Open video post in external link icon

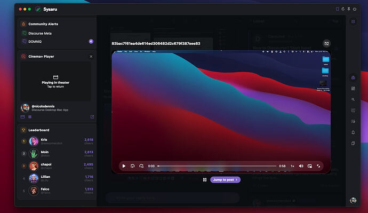[x=92, y=117]
